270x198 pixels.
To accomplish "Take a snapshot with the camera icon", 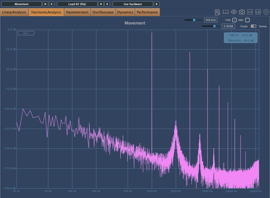I will tap(242, 12).
